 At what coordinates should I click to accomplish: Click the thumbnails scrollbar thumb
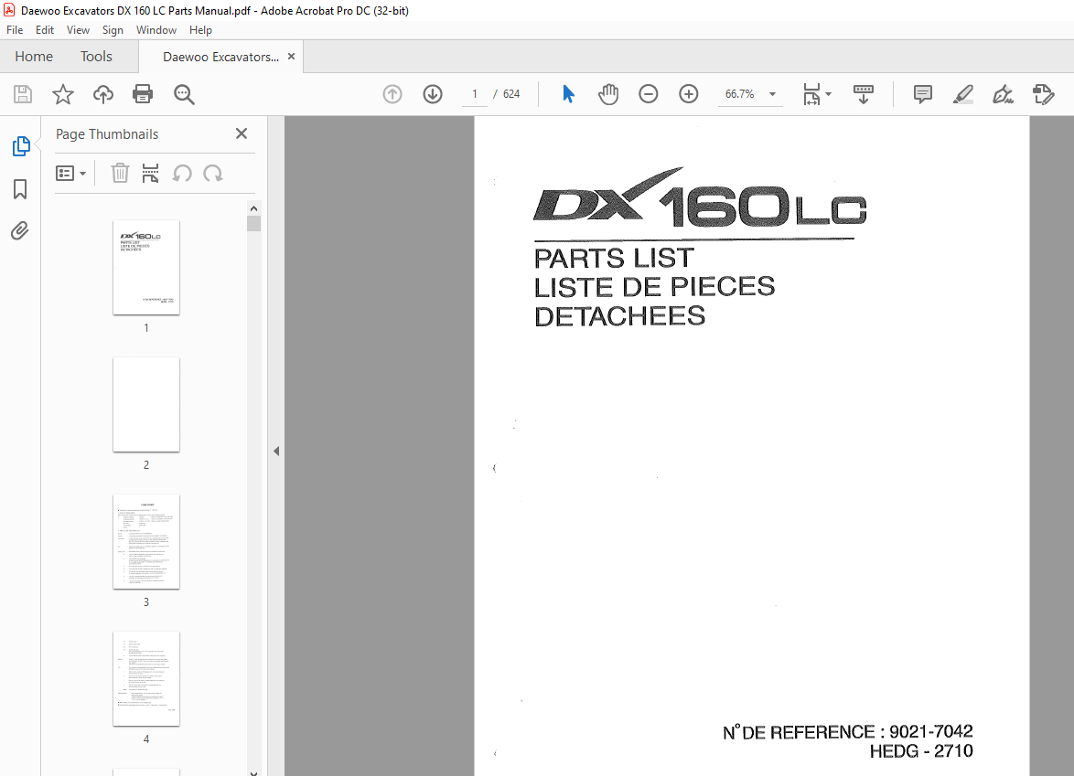click(253, 224)
